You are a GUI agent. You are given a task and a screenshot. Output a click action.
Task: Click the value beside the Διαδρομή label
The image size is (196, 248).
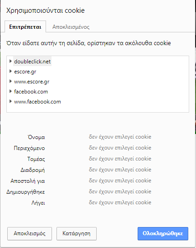[120, 170]
